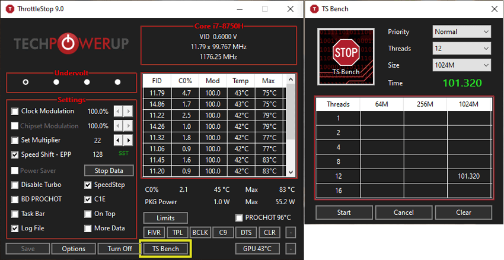Click the Stop Data button
This screenshot has height=260, width=504.
[109, 170]
